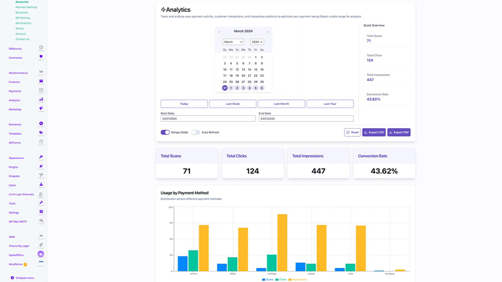This screenshot has height=282, width=502.
Task: Go to next month in calendar
Action: [267, 32]
